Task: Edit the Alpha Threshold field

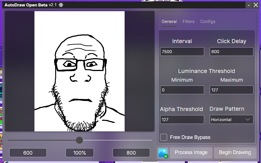Action: tap(182, 119)
